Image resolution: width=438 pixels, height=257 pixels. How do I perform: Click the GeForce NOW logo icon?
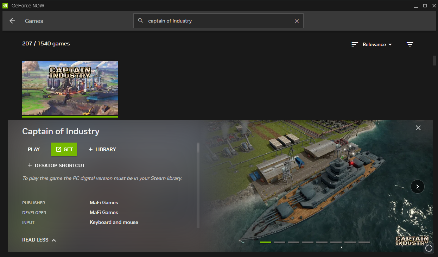tap(5, 6)
